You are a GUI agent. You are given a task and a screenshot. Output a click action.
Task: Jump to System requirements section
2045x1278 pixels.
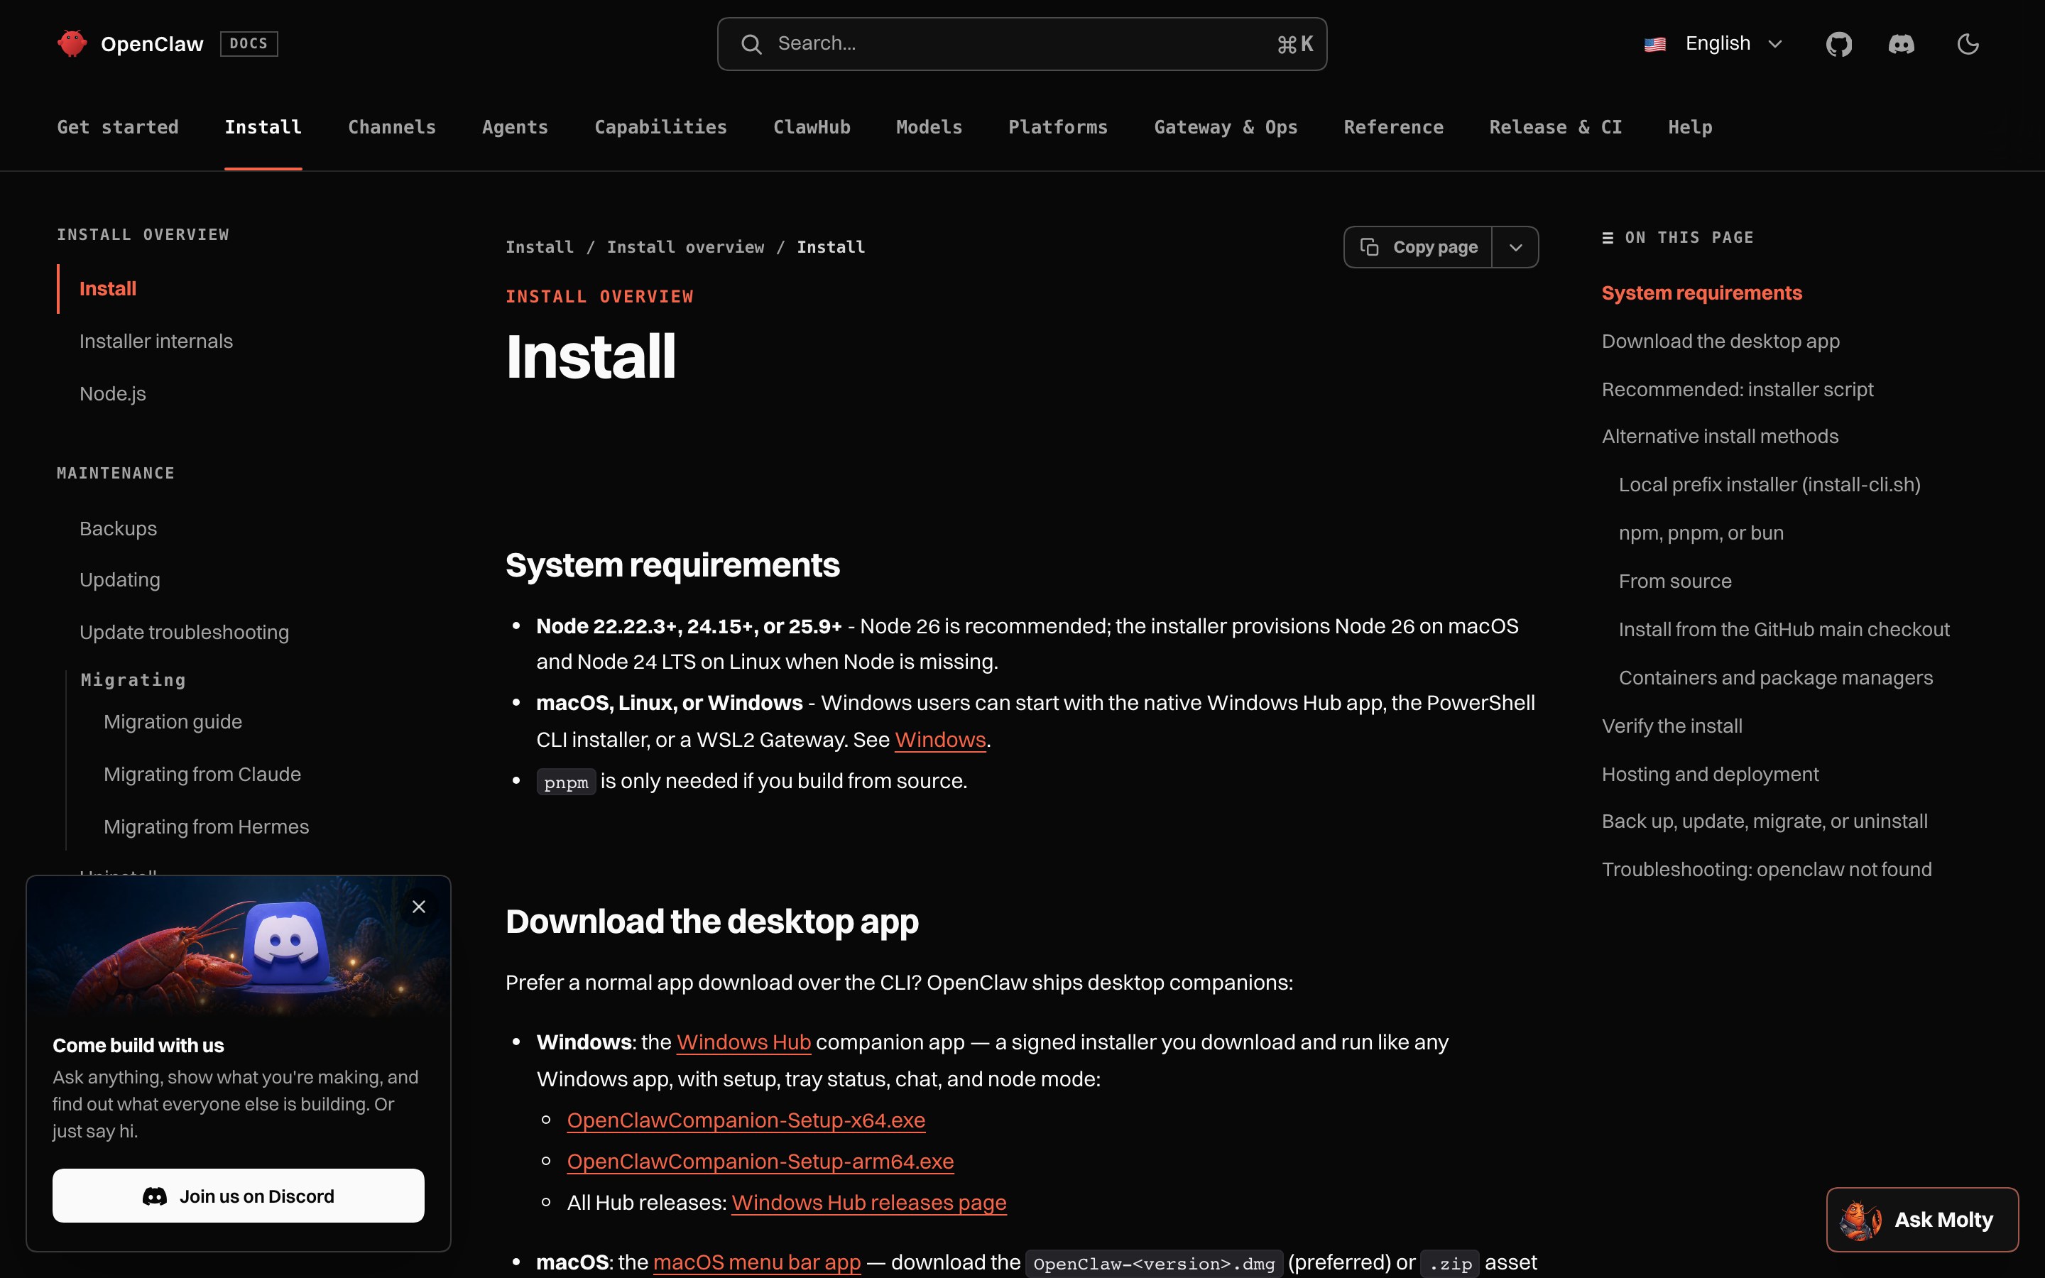pos(1702,293)
